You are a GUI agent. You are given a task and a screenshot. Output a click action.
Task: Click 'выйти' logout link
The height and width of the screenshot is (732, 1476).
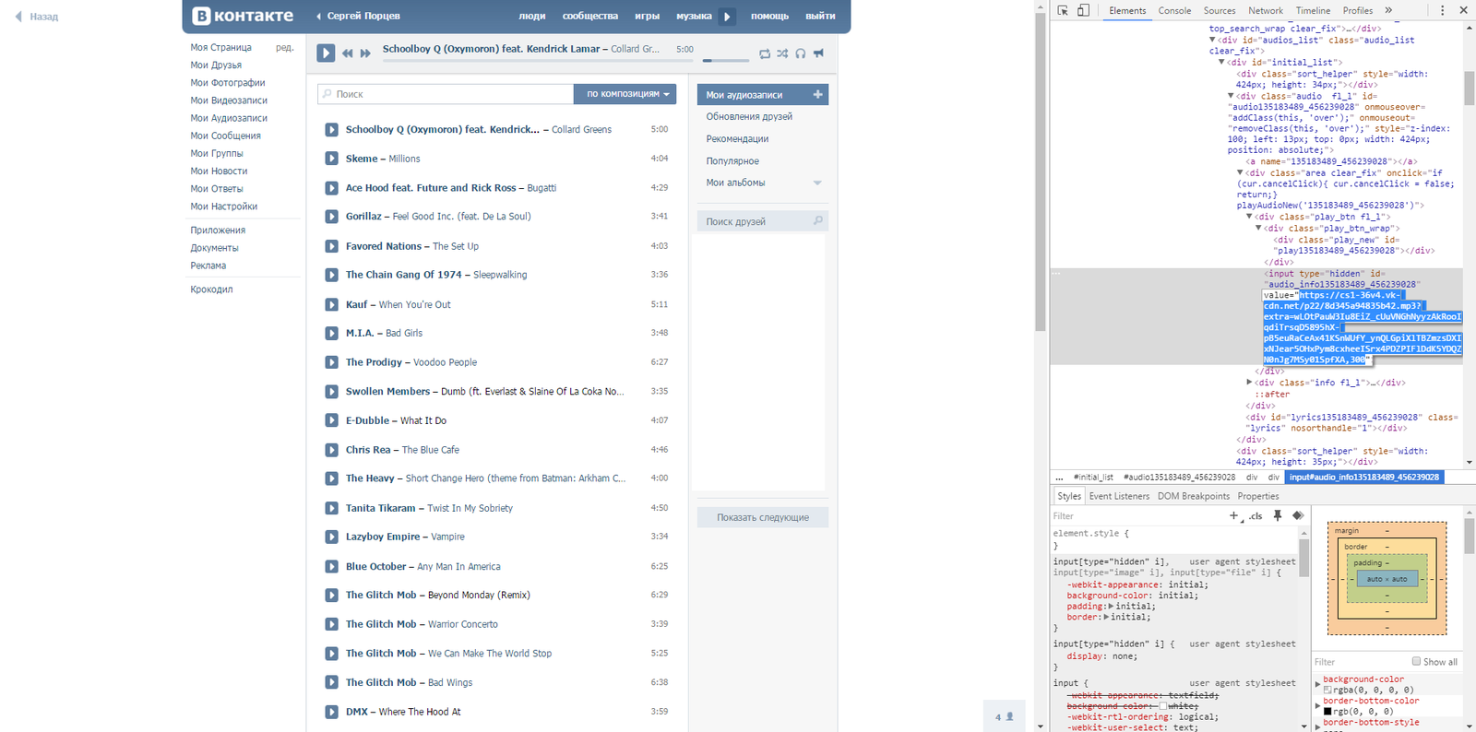(x=820, y=16)
